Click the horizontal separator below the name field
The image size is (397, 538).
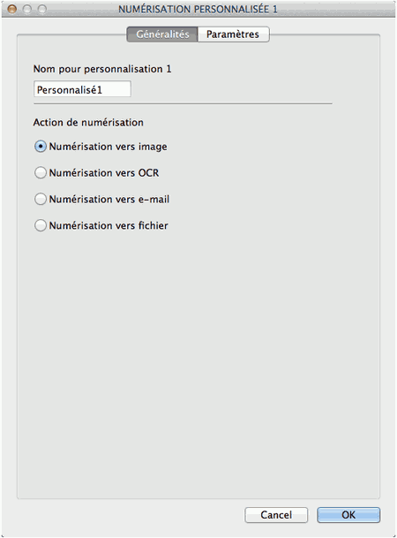tap(183, 103)
